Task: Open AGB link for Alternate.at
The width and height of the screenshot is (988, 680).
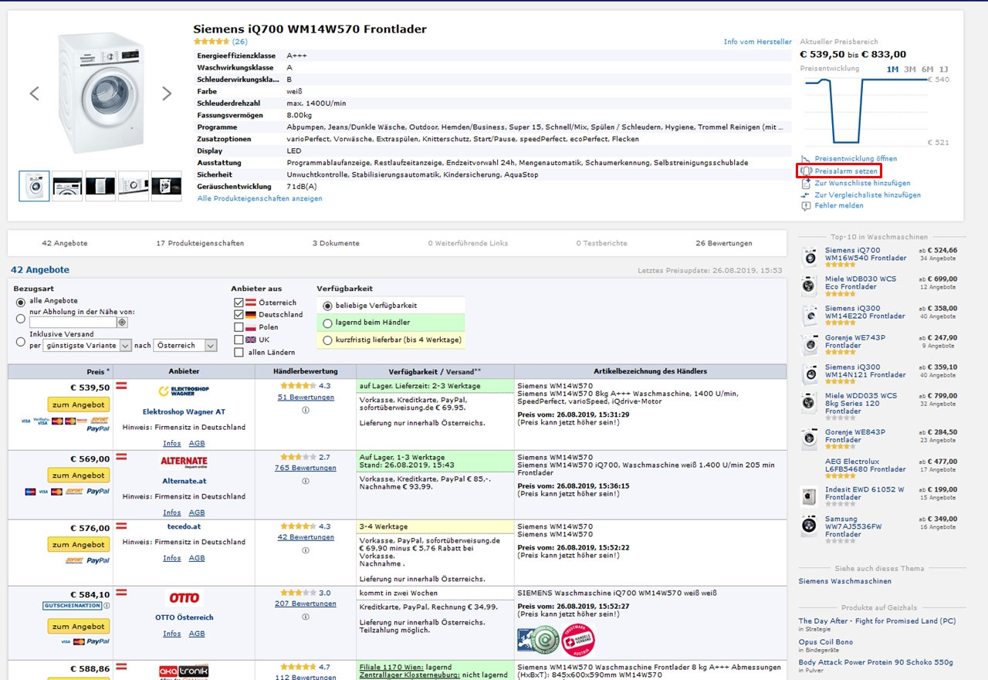Action: pyautogui.click(x=197, y=513)
